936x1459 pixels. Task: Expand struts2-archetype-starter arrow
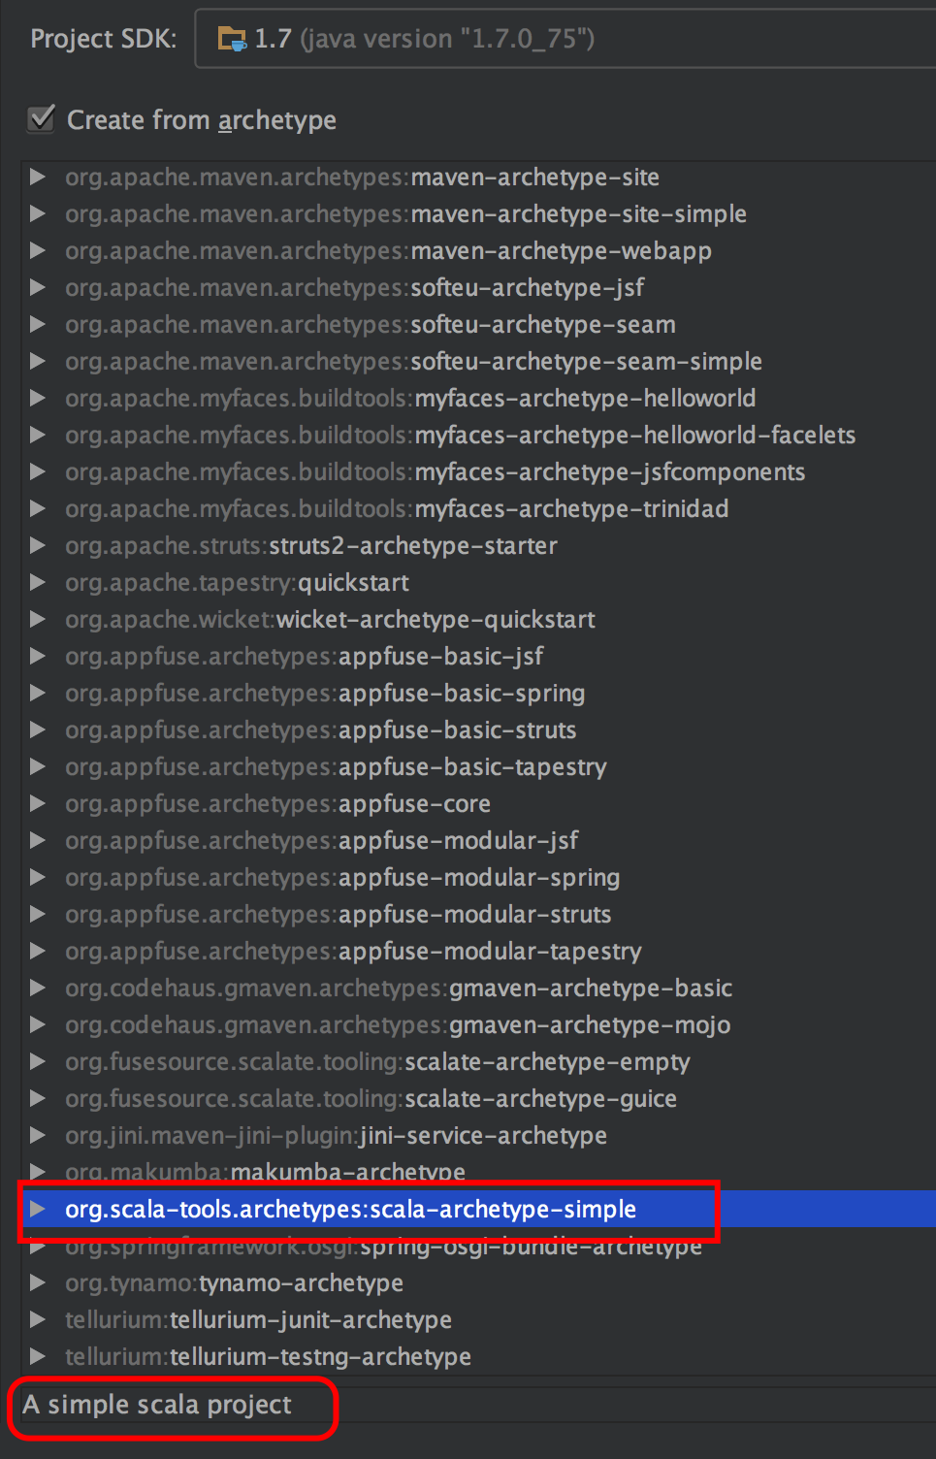(38, 545)
